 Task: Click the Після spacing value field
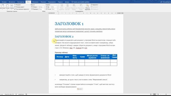pyautogui.click(x=54, y=9)
